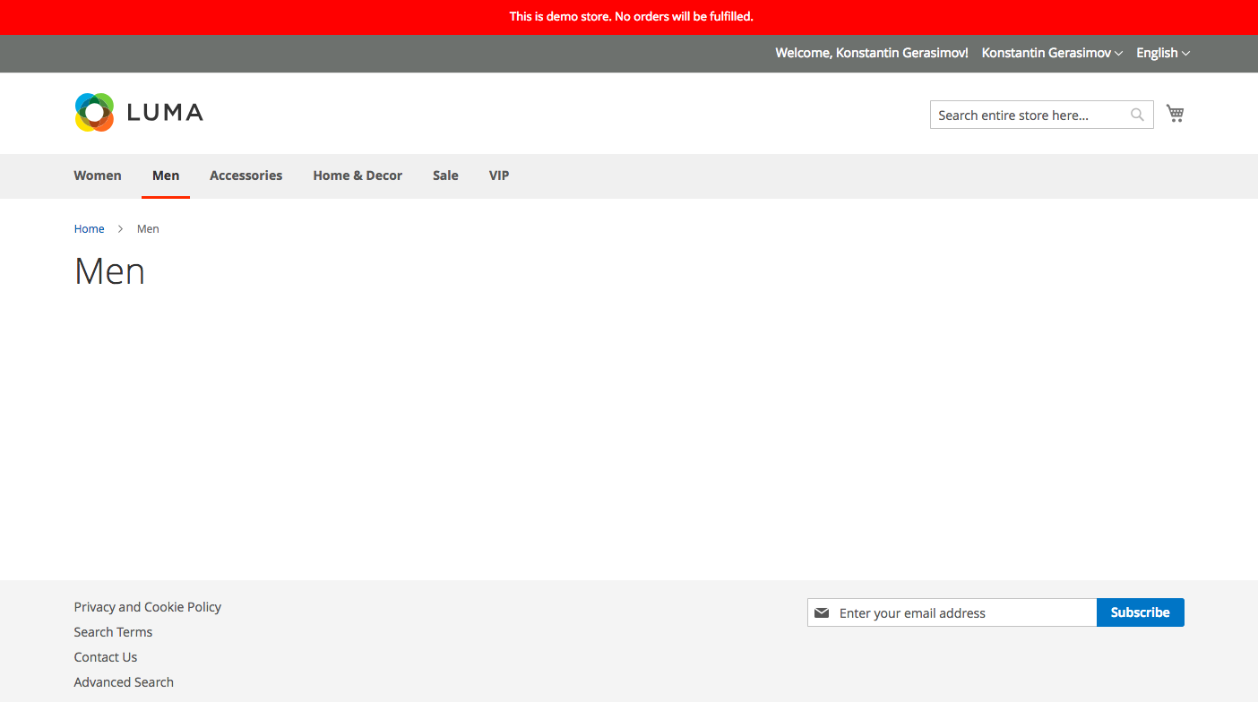The image size is (1258, 702).
Task: Open the Home & Decor category
Action: tap(358, 175)
